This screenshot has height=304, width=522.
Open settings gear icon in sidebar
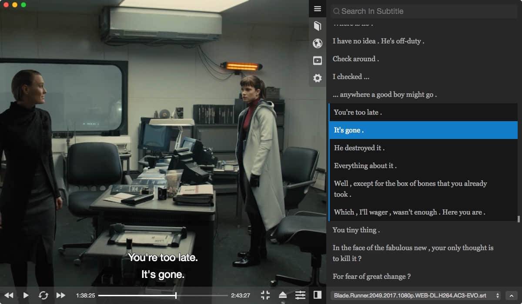(x=318, y=78)
